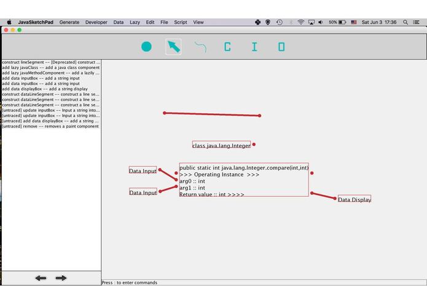Click 'arg0 :: int' in method box
Screen dimensions: 427x304
tap(192, 181)
